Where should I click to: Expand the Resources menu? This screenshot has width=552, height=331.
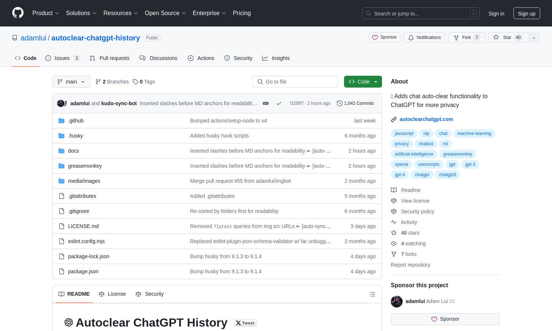(120, 13)
